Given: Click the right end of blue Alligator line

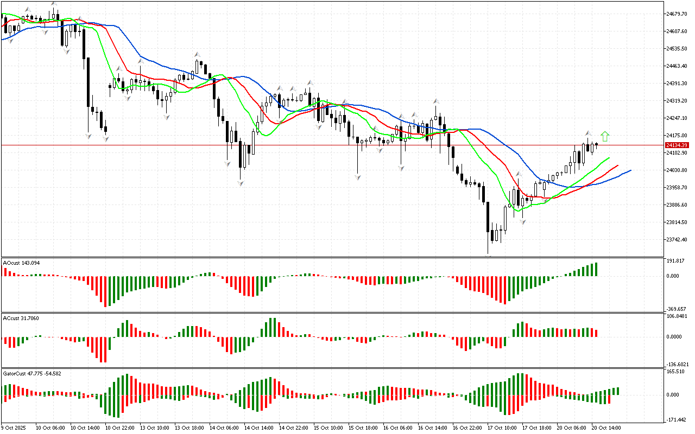Looking at the screenshot, I should (x=630, y=170).
